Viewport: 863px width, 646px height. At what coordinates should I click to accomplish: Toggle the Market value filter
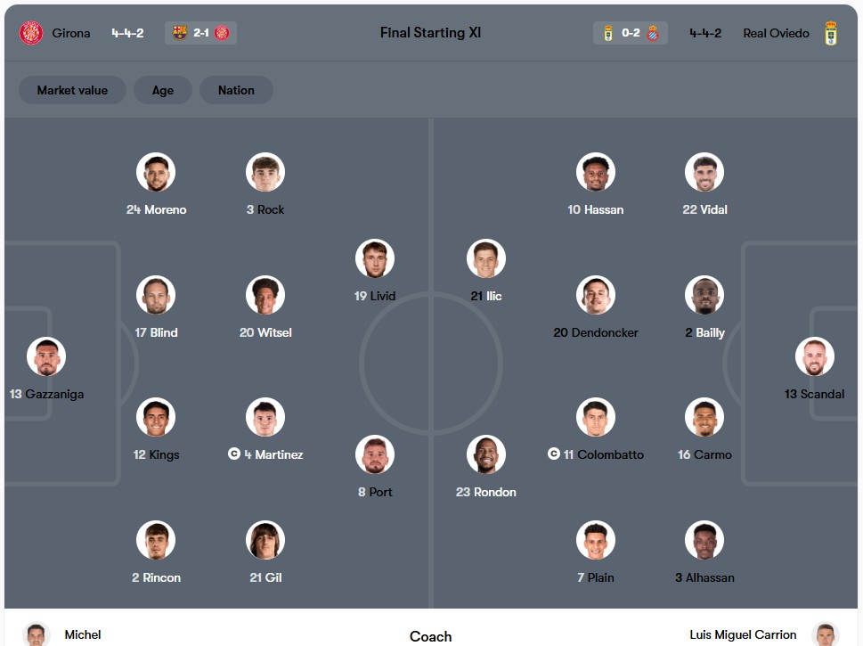click(x=72, y=90)
